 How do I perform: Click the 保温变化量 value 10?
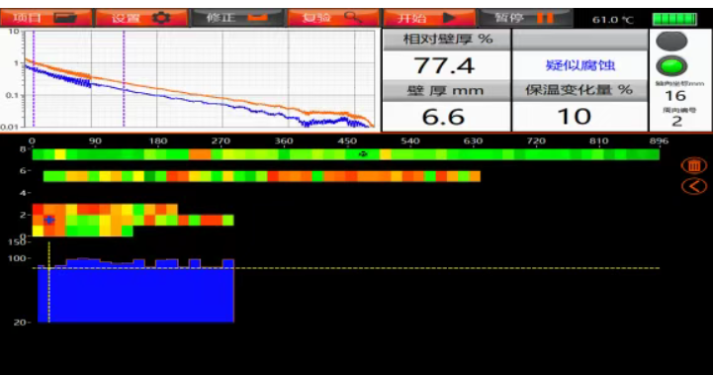pyautogui.click(x=575, y=117)
